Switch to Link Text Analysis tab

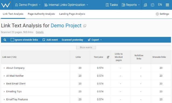tap(13, 14)
